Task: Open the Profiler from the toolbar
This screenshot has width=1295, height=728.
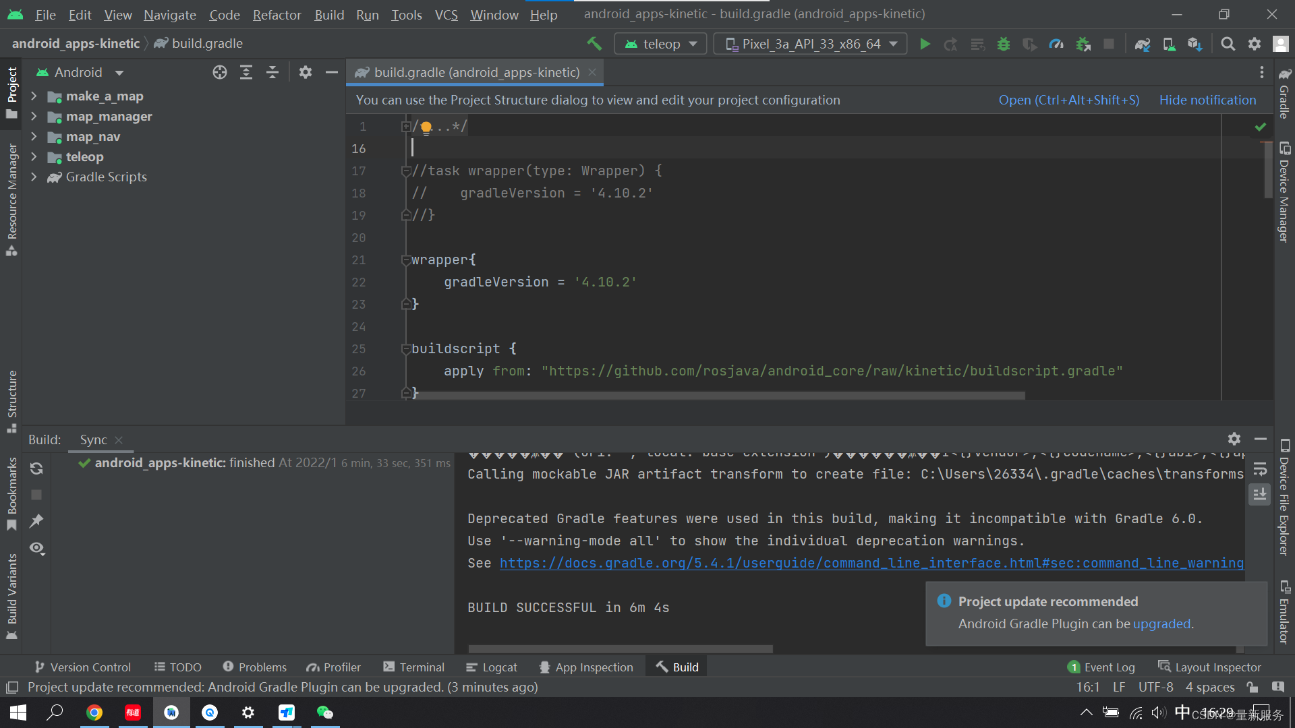Action: pos(1056,44)
